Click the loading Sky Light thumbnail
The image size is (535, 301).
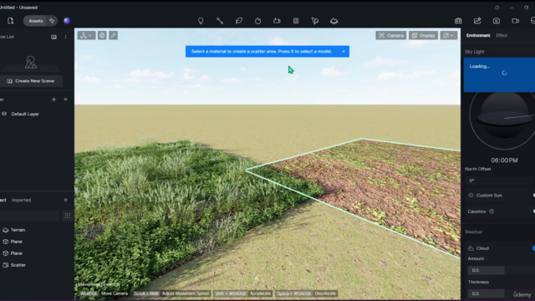pyautogui.click(x=499, y=74)
